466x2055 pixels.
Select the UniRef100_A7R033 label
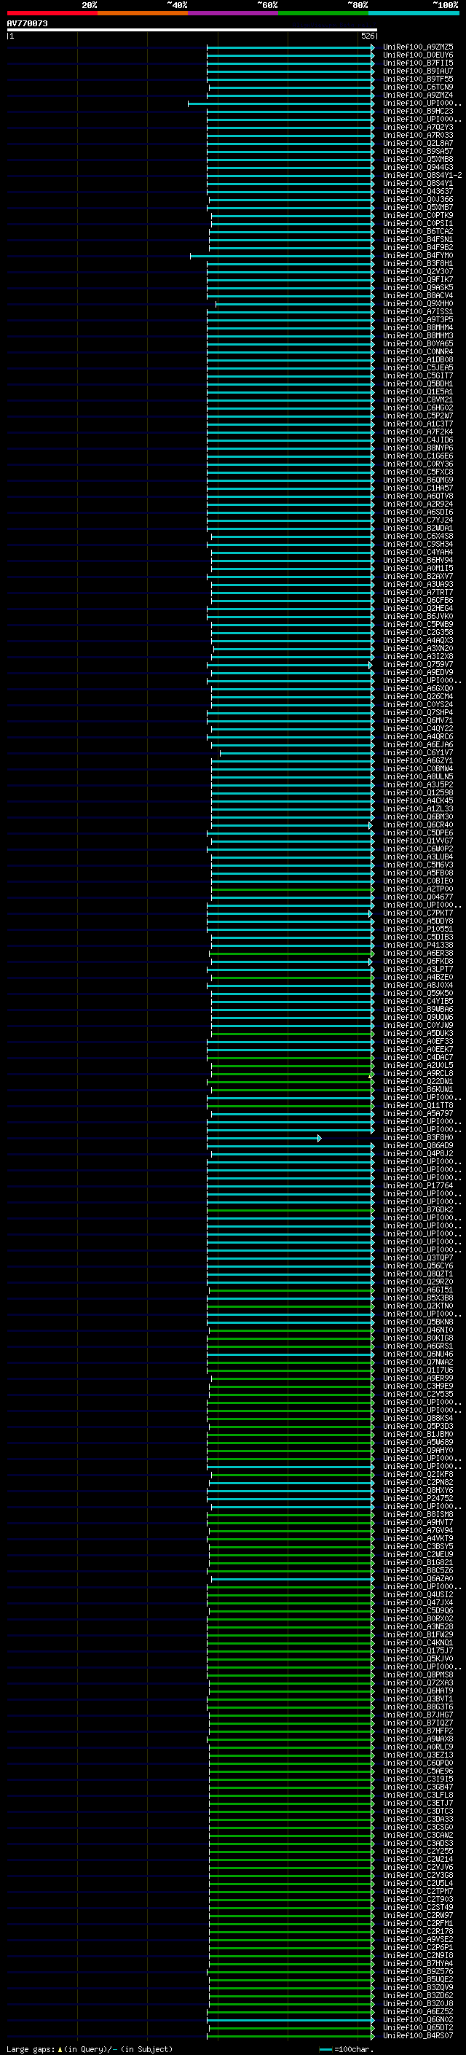tap(417, 136)
